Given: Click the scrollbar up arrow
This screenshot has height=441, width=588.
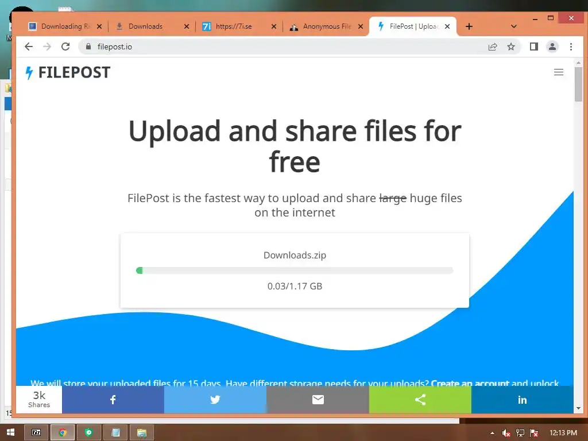Looking at the screenshot, I should click(578, 63).
